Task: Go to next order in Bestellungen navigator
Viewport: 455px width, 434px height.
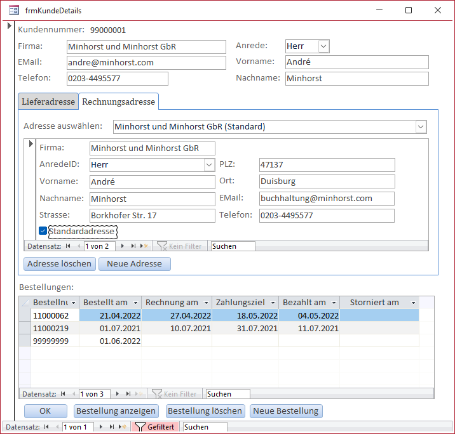Action: click(x=117, y=394)
